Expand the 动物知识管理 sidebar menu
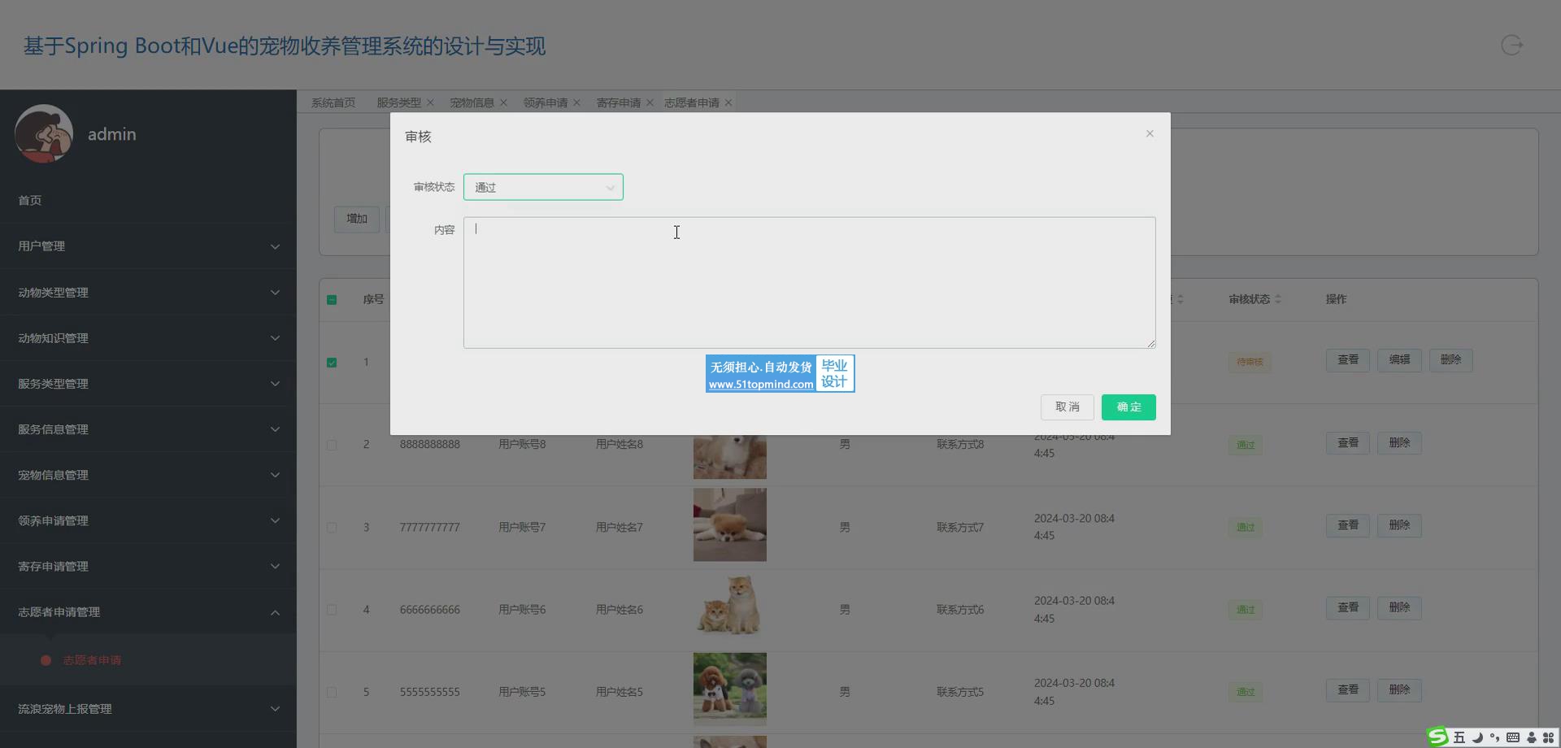1561x748 pixels. pyautogui.click(x=148, y=337)
